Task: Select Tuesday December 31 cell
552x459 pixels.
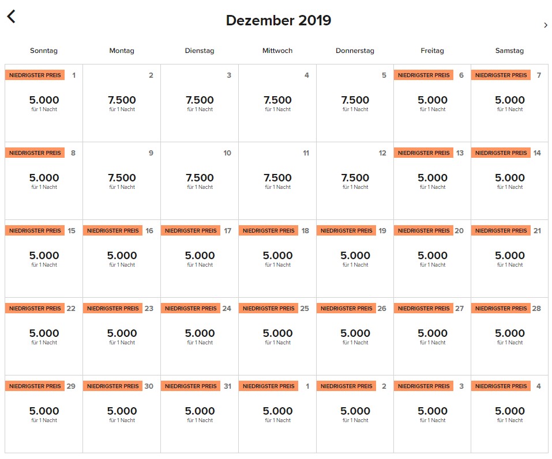Action: [200, 414]
